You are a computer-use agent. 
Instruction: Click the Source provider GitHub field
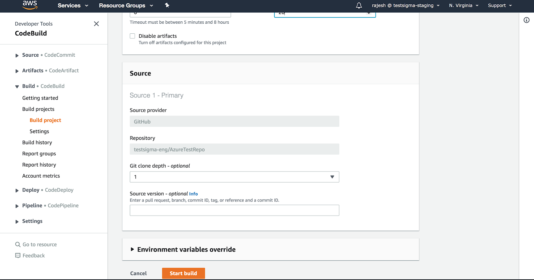tap(234, 121)
